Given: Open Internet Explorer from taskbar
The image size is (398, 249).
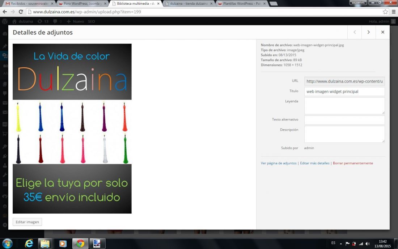Looking at the screenshot, I should pos(29,244).
